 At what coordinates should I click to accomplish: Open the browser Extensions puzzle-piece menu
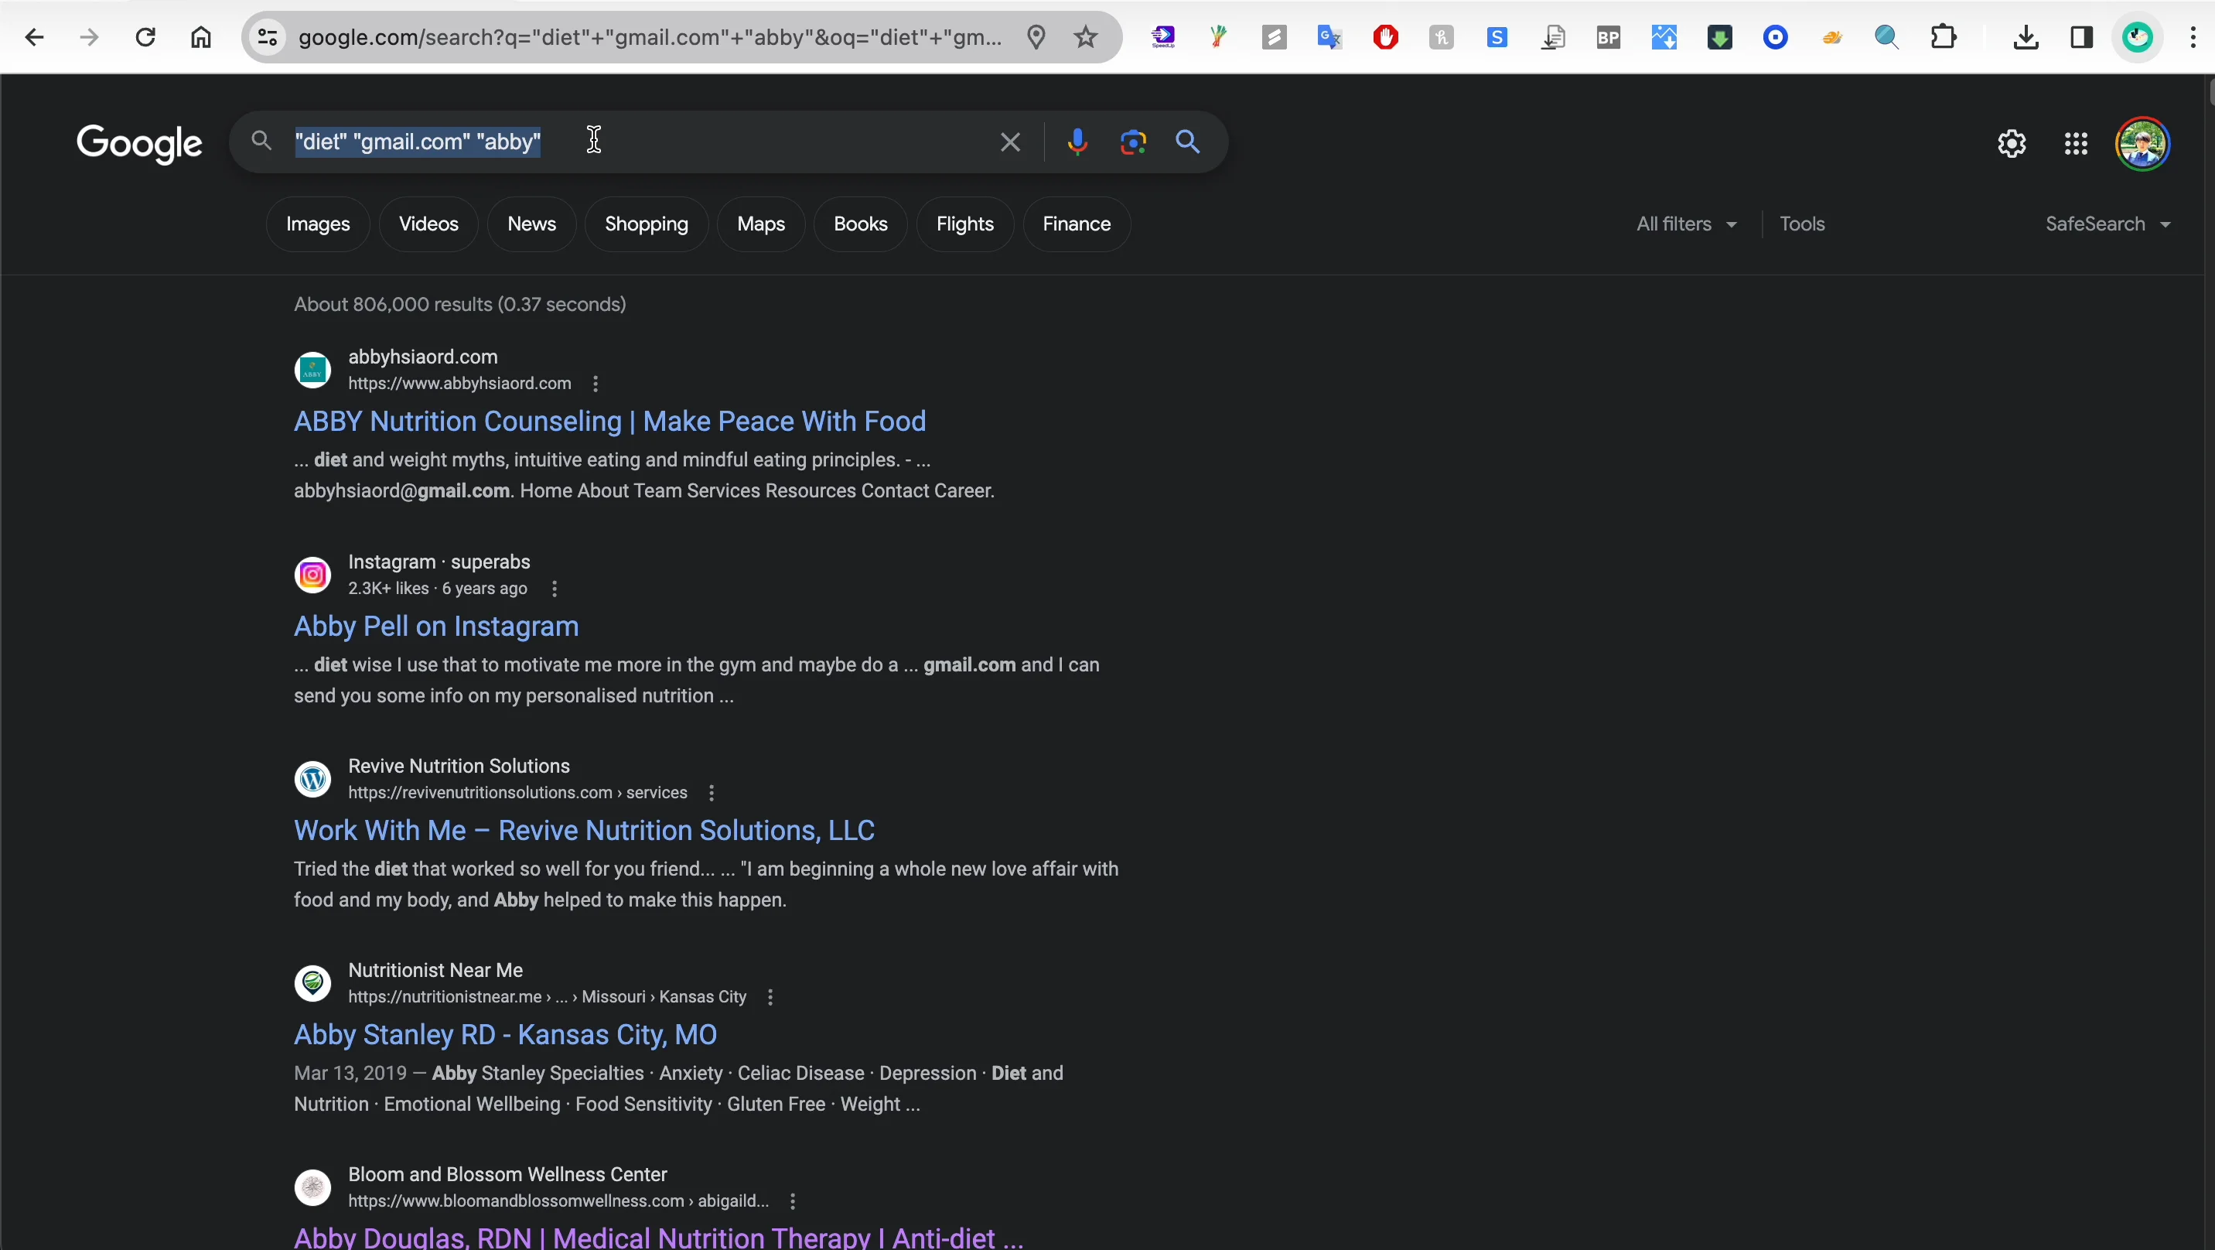tap(1944, 37)
